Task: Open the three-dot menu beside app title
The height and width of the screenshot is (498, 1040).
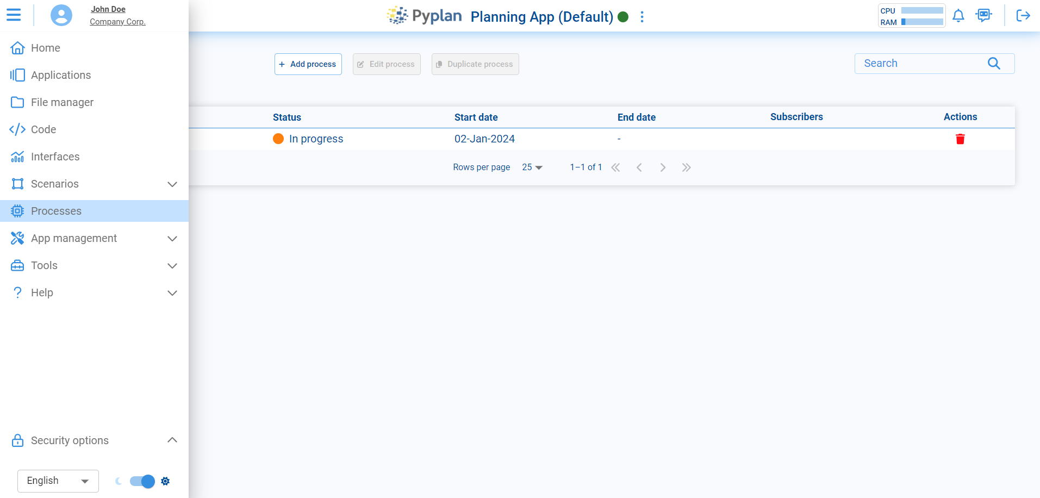Action: pos(642,17)
